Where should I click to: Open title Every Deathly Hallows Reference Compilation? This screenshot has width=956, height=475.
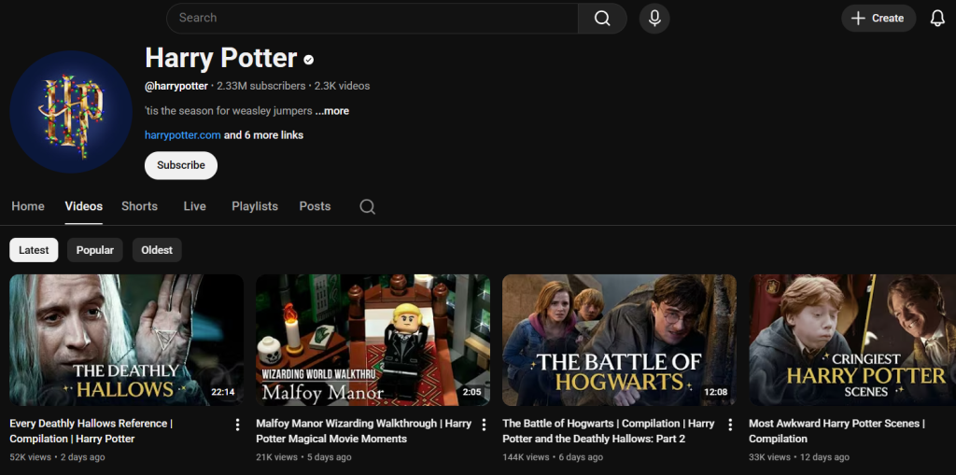pos(91,431)
